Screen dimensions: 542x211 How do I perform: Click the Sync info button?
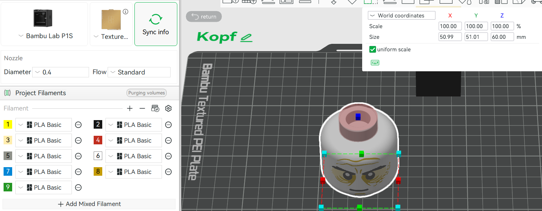(x=156, y=24)
